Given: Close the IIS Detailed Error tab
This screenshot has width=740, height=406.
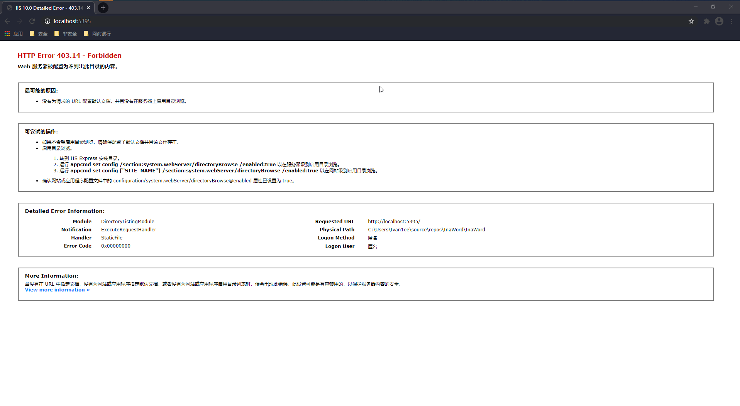Looking at the screenshot, I should (88, 8).
